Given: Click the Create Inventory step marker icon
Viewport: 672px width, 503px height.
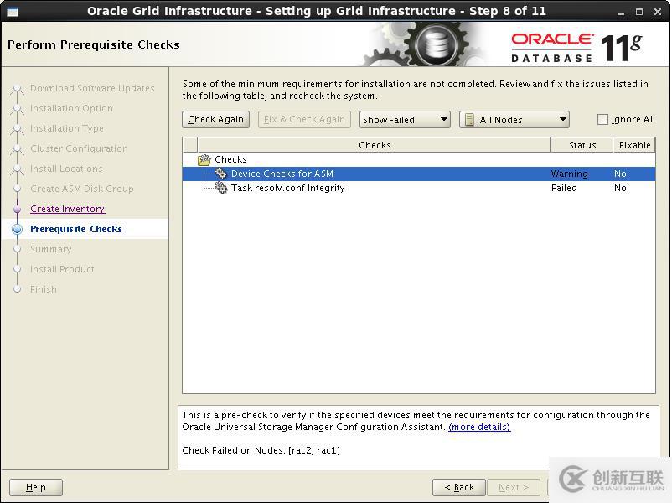Looking at the screenshot, I should (x=17, y=209).
